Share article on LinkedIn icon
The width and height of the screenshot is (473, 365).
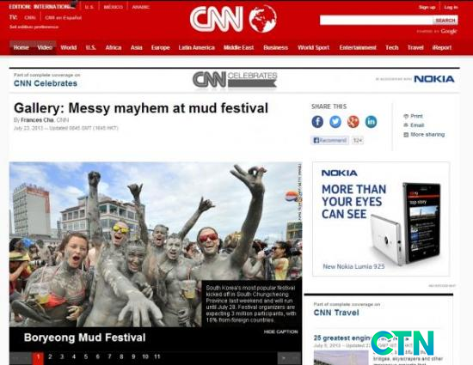[371, 122]
